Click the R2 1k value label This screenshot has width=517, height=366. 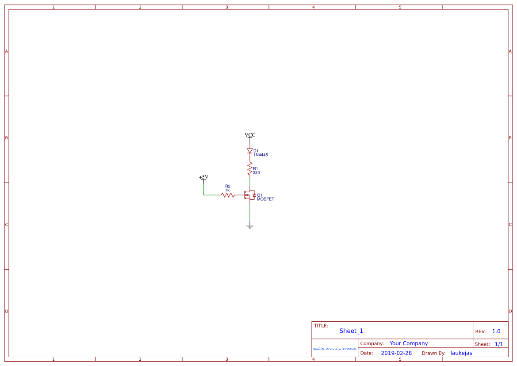tap(227, 190)
